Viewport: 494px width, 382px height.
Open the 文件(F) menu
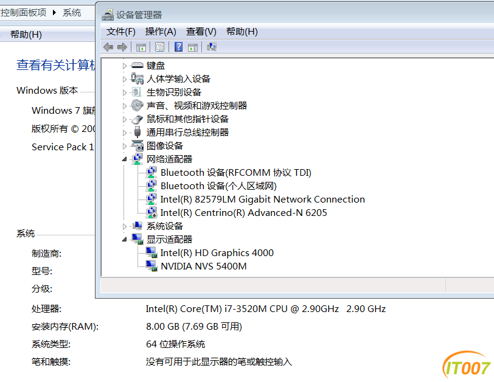(121, 32)
